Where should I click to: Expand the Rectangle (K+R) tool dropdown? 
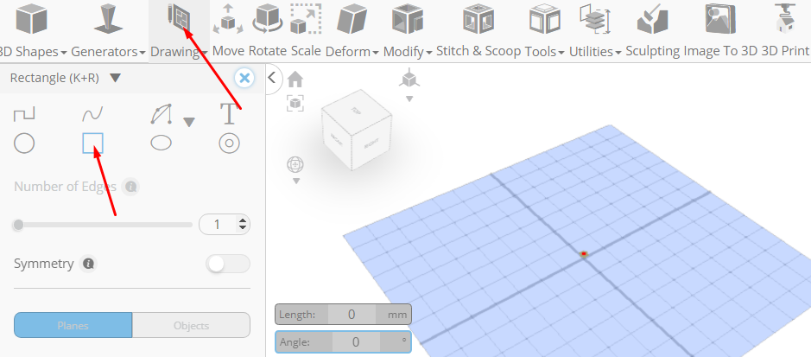(x=116, y=78)
